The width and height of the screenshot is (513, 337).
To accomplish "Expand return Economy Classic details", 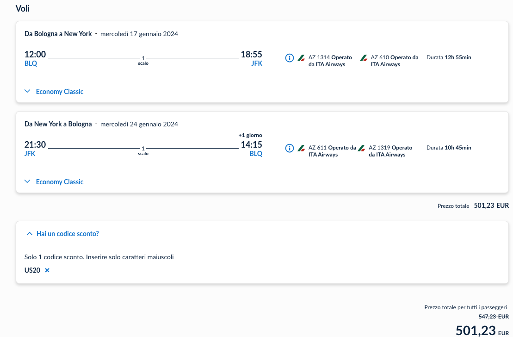I will (60, 182).
